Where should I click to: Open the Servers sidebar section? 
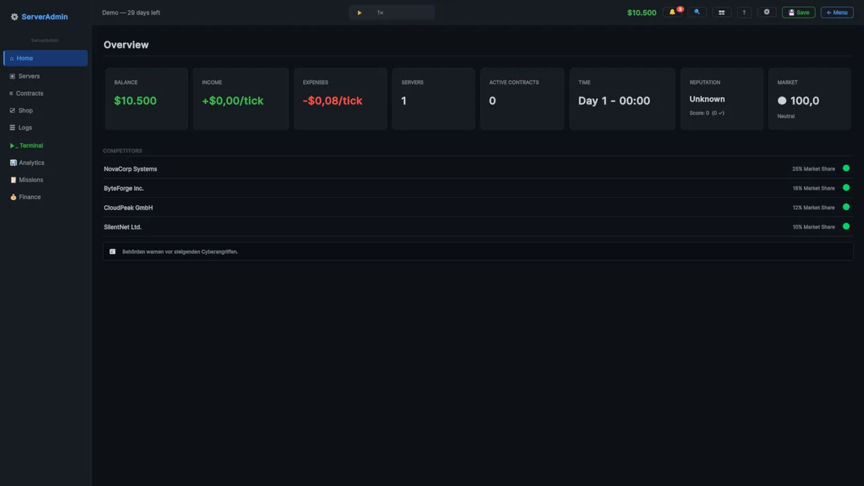click(x=45, y=76)
